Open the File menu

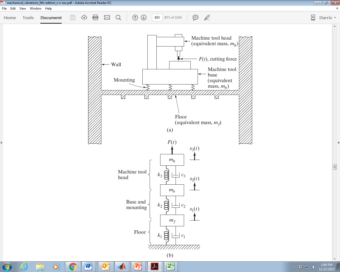4,8
